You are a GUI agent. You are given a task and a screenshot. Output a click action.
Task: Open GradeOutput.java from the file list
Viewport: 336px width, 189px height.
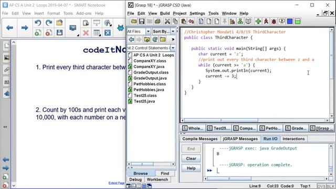(x=150, y=78)
